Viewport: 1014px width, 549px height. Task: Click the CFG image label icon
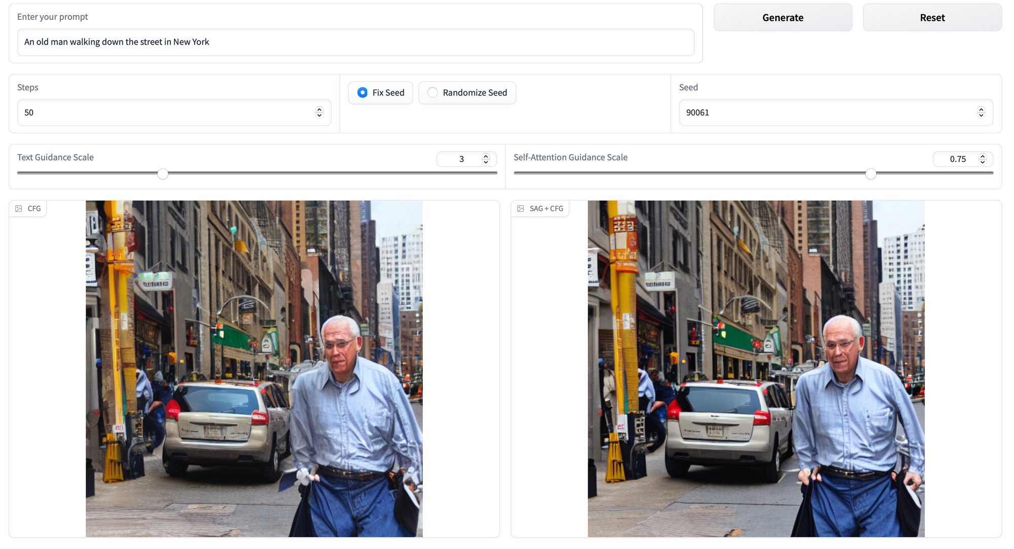(19, 209)
